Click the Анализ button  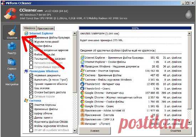point(95,131)
